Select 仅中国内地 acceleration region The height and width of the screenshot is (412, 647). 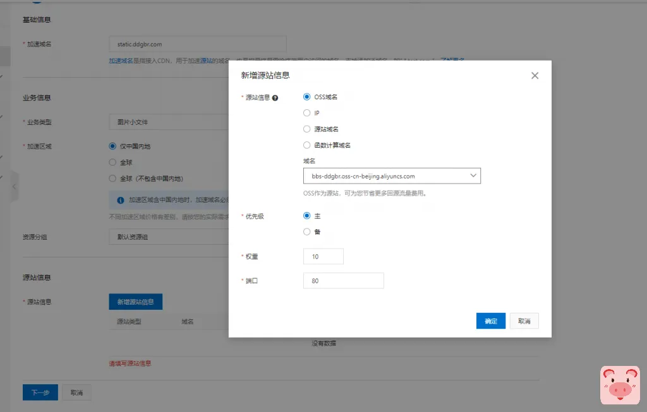112,146
